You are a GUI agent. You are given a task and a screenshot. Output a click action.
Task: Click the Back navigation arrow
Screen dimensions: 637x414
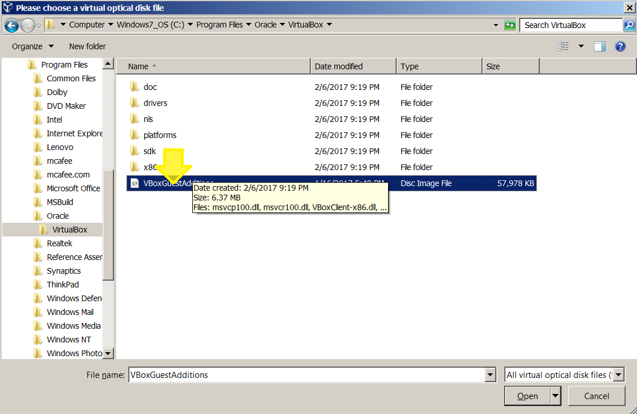point(11,26)
